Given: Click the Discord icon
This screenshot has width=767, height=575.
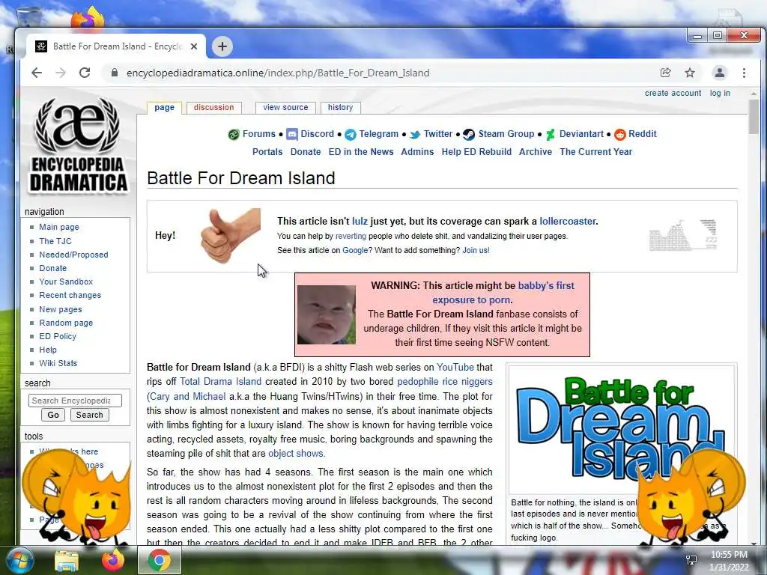Looking at the screenshot, I should (x=292, y=135).
